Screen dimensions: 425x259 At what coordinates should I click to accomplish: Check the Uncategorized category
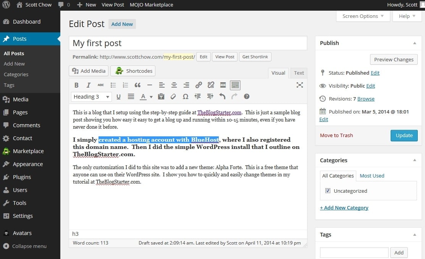[328, 190]
